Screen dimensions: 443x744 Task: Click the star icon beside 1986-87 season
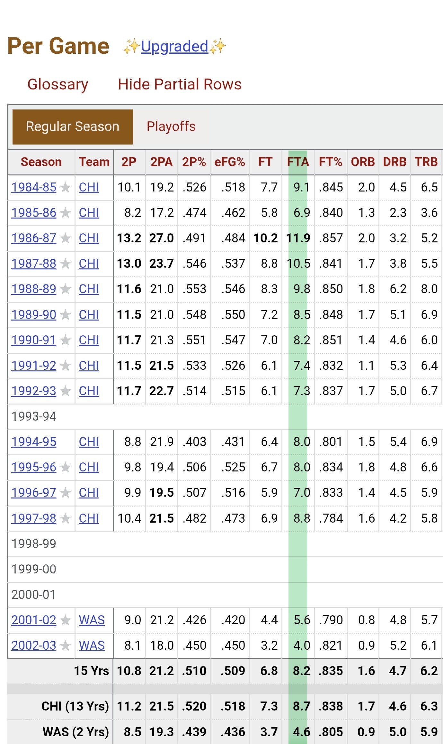66,238
